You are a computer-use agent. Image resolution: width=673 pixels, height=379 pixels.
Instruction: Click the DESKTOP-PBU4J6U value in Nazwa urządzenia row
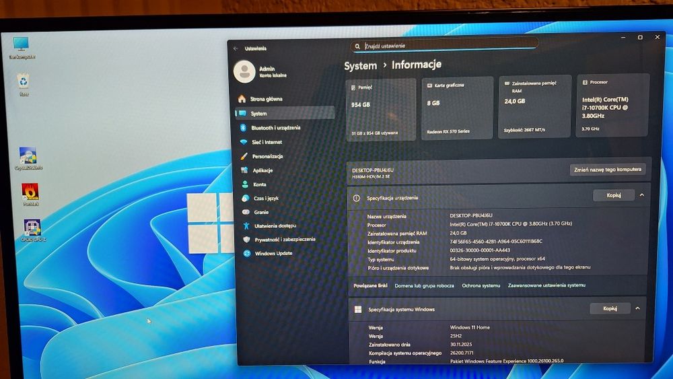point(471,215)
